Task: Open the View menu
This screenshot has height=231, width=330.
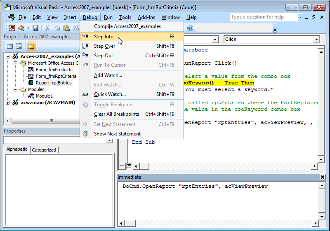Action: coord(52,17)
